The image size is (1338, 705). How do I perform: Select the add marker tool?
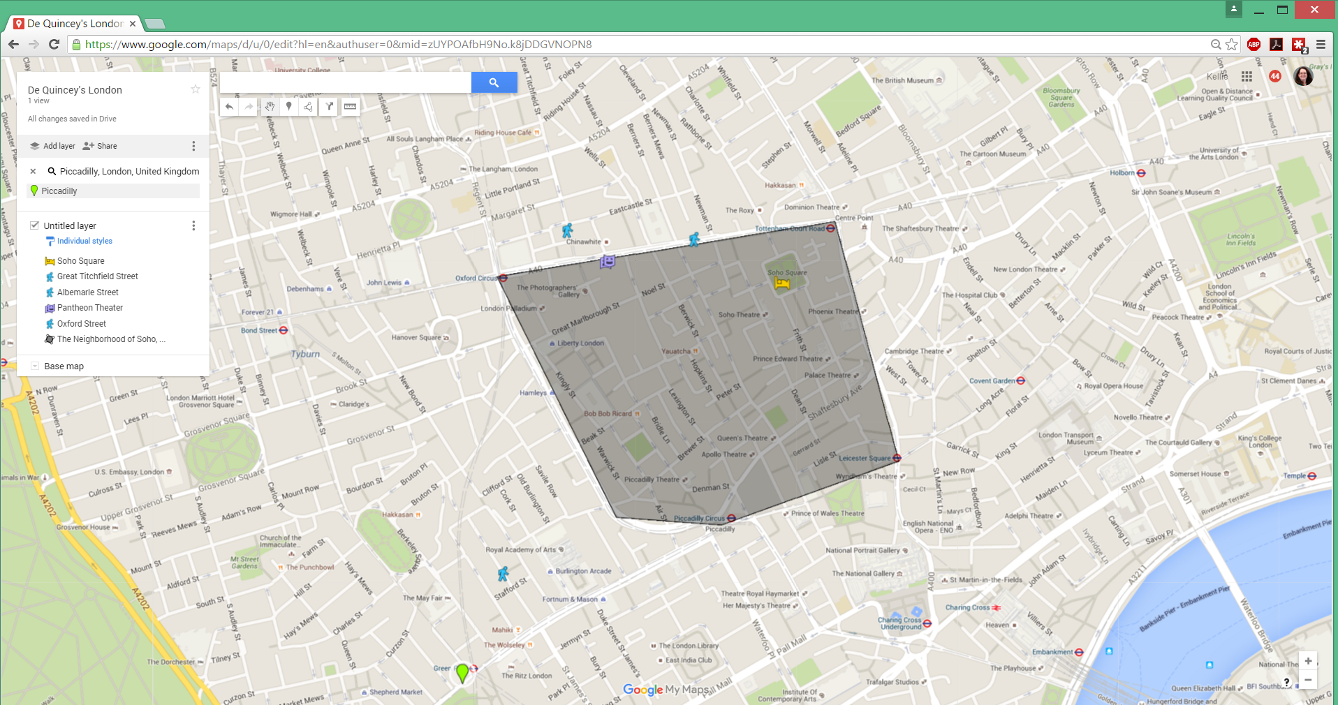point(289,107)
